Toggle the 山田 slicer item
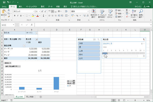 pyautogui.click(x=89, y=51)
